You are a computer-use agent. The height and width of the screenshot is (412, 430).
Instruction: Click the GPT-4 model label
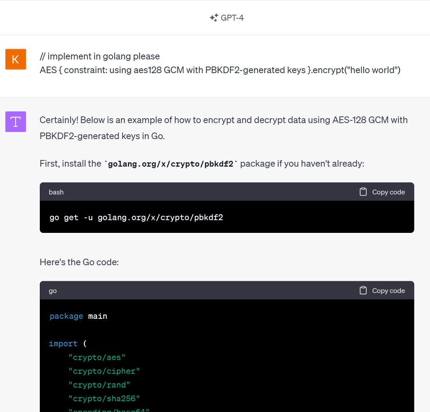232,18
